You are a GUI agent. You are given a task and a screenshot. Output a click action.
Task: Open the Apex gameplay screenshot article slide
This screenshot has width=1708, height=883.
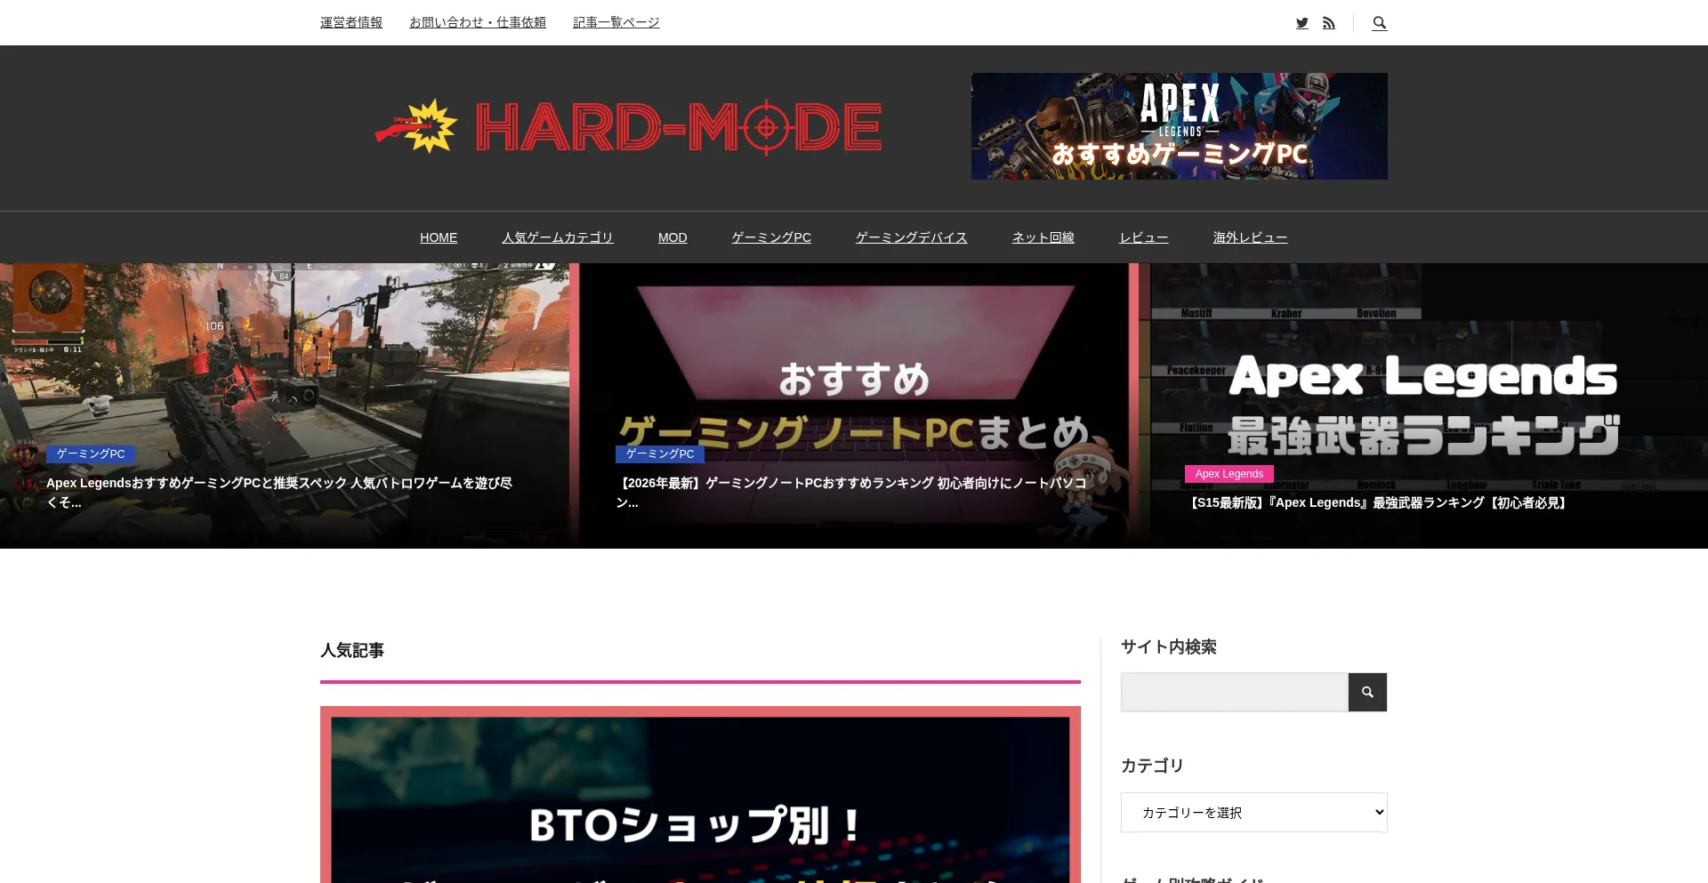pos(285,405)
